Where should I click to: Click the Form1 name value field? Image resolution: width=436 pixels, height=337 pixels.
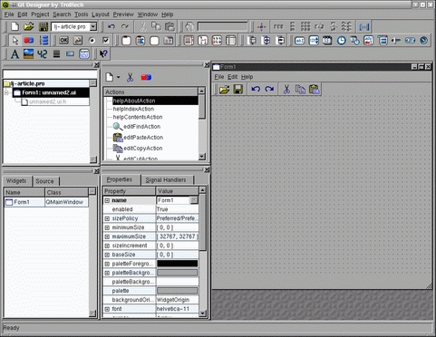173,200
